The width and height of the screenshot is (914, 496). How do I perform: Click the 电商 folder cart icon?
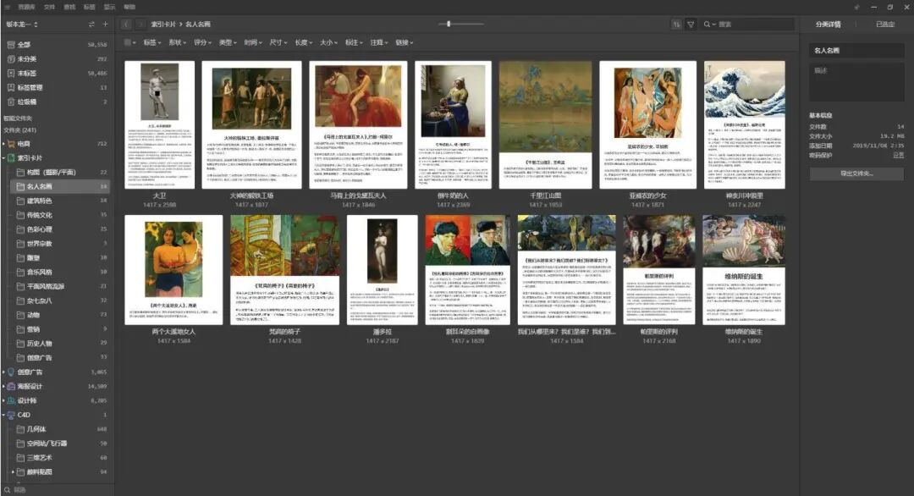[11, 143]
